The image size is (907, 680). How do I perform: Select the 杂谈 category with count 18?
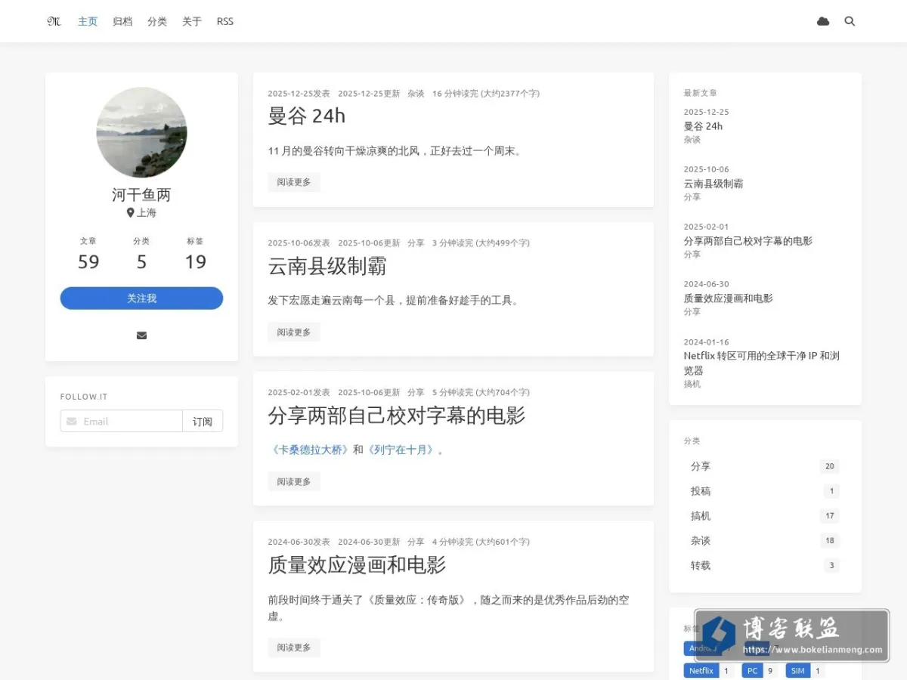click(x=765, y=541)
